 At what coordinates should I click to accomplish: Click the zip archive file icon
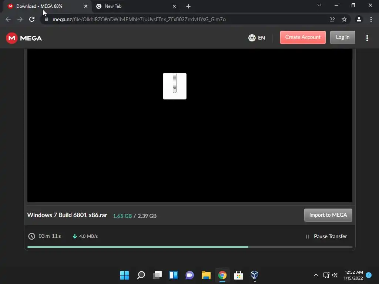[175, 86]
